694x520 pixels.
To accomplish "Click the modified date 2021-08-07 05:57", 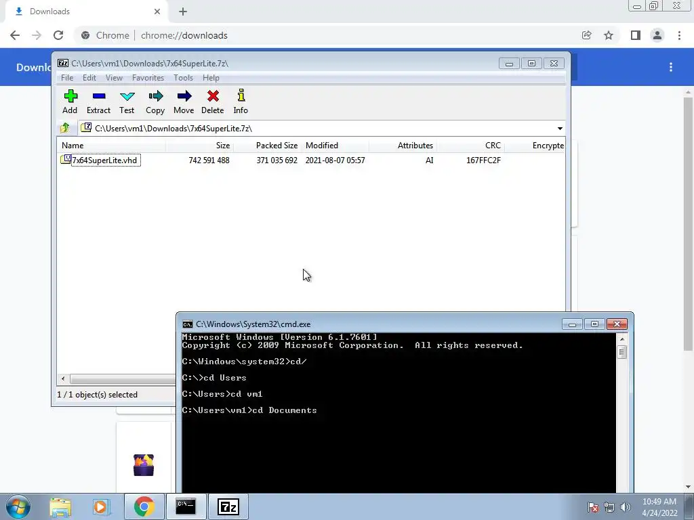I will tap(335, 160).
